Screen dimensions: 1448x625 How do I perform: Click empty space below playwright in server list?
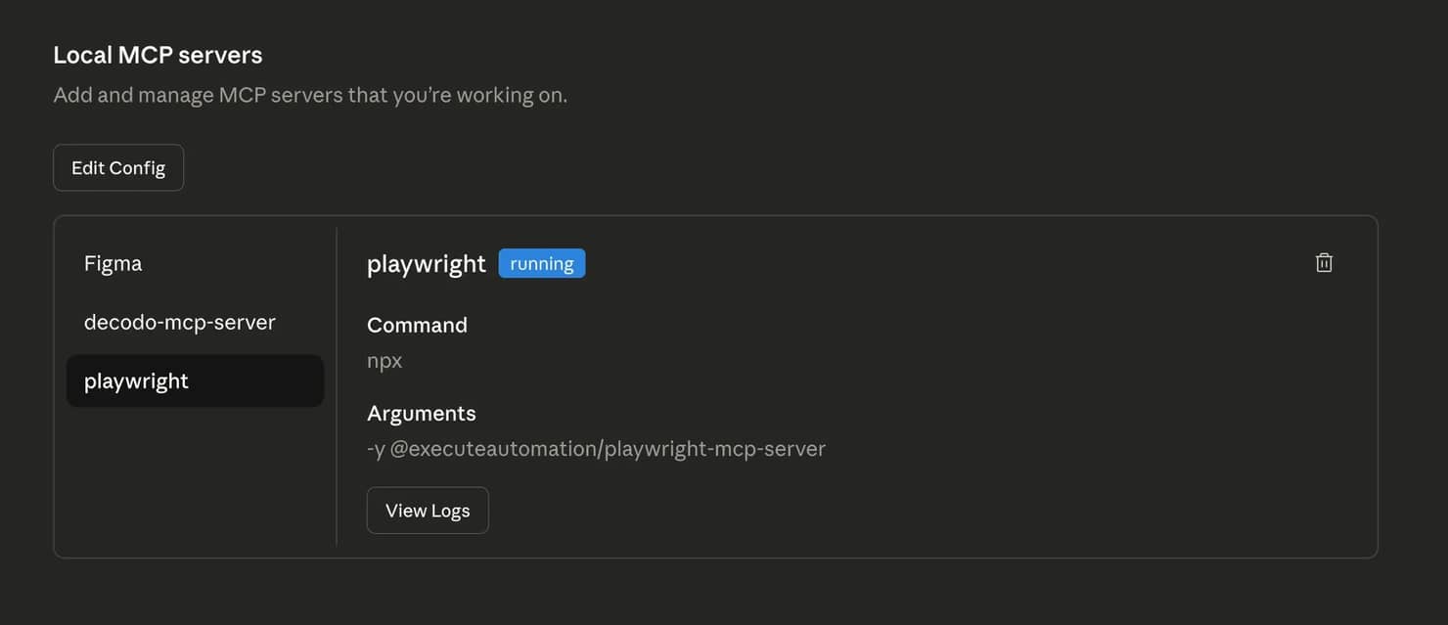coord(195,479)
